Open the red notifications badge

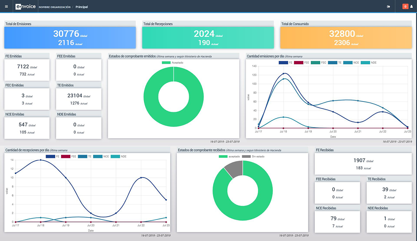pos(405,7)
